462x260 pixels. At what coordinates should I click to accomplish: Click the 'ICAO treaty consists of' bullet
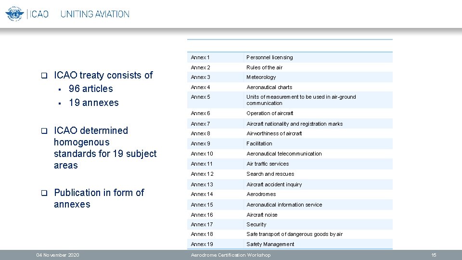[x=103, y=75]
